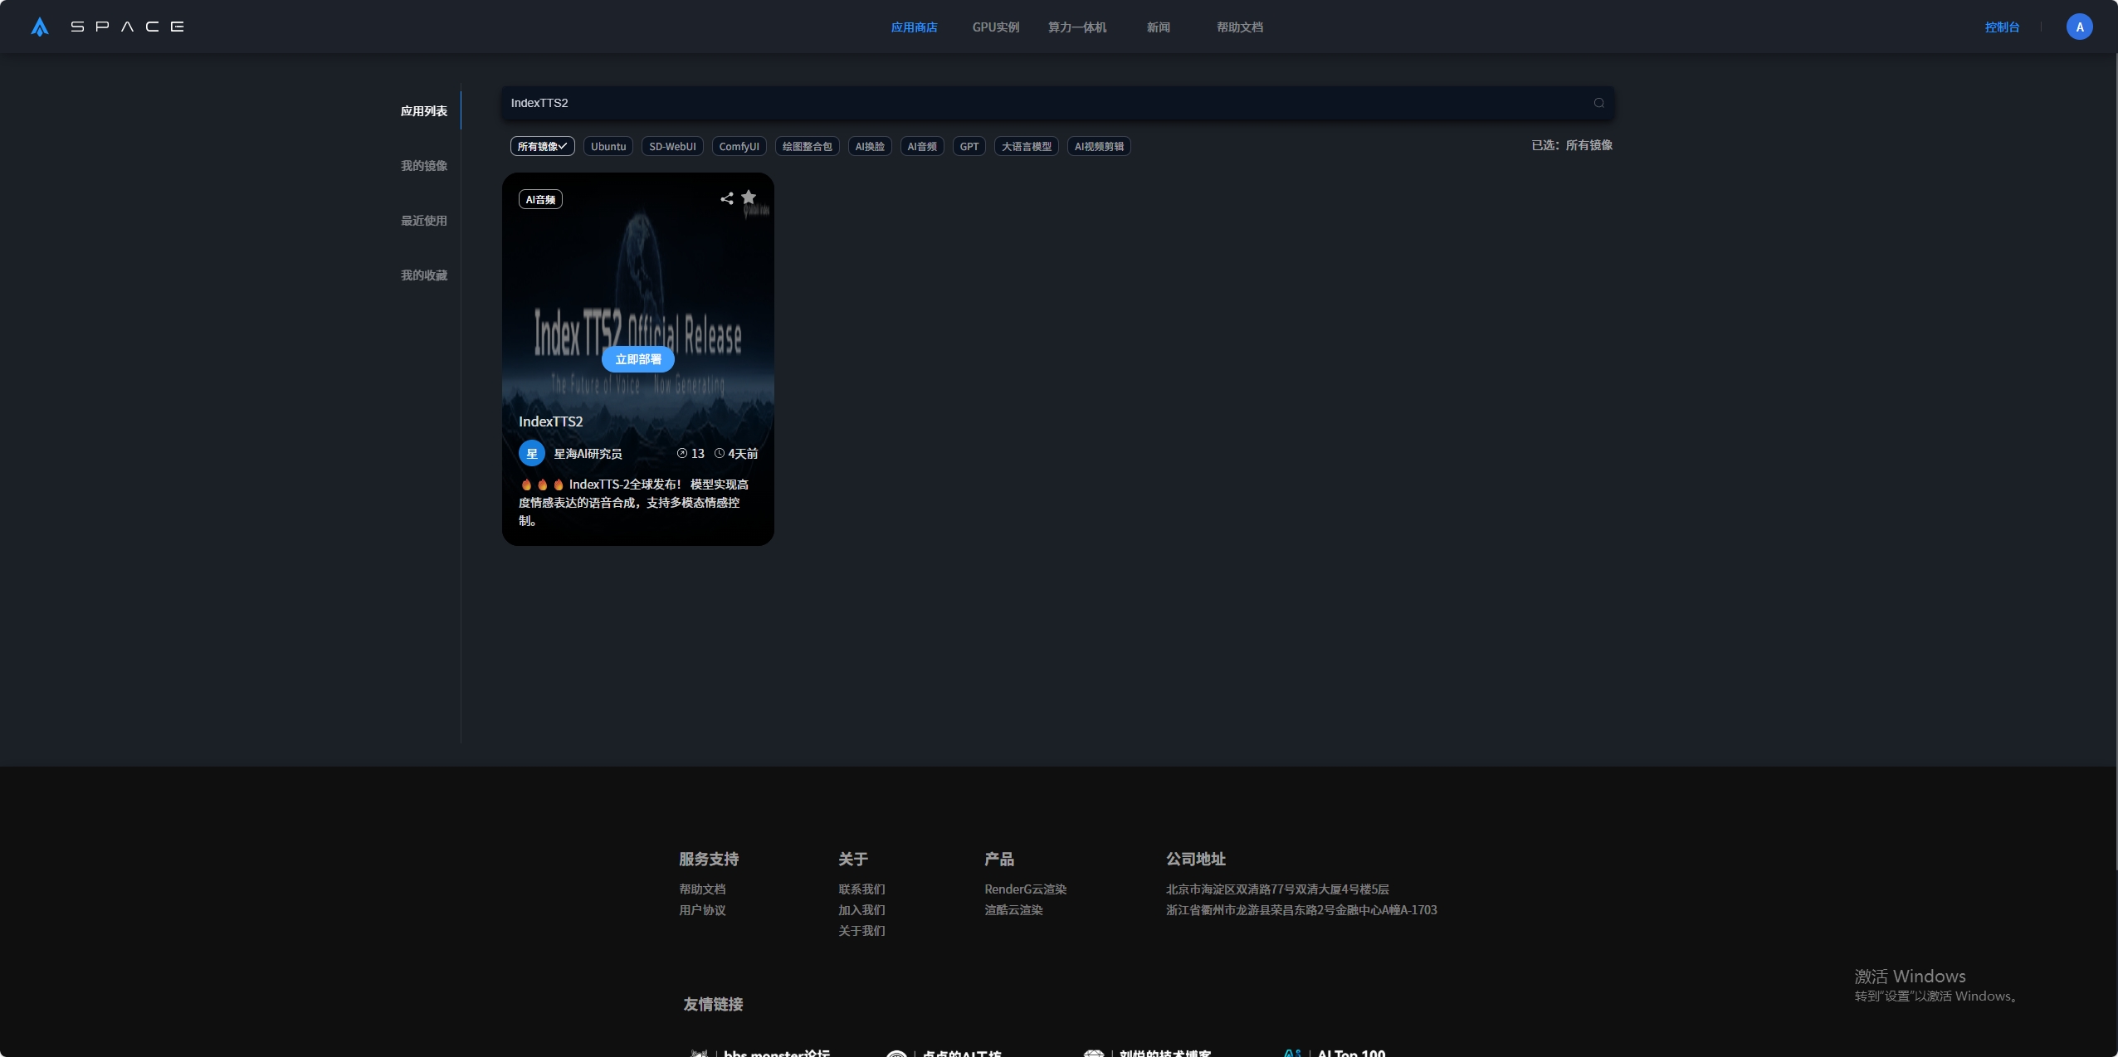Switch to 最近使用 sidebar tab

point(423,221)
